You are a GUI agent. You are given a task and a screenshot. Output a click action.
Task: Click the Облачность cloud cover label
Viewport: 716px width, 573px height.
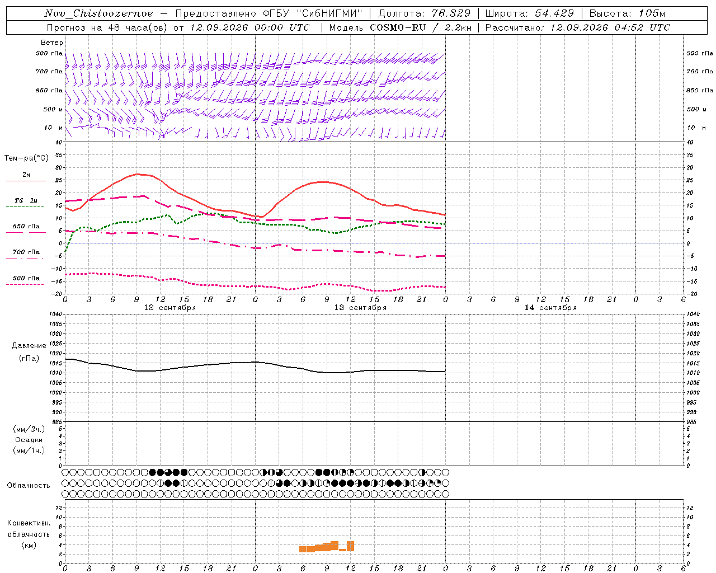click(x=29, y=485)
